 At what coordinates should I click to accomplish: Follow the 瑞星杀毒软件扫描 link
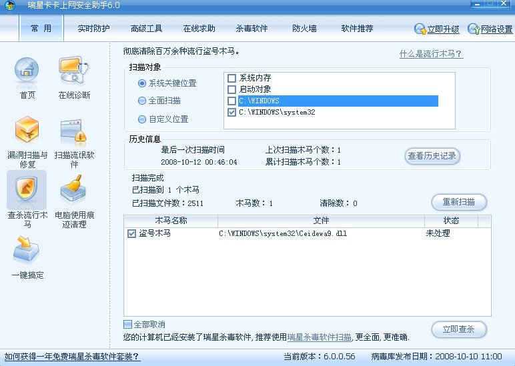(320, 337)
